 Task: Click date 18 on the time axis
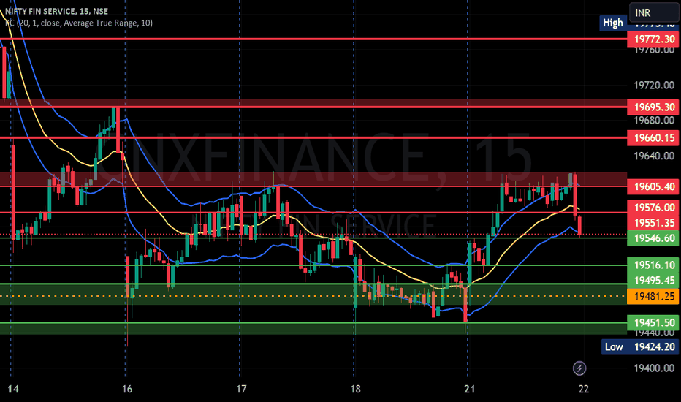click(355, 389)
